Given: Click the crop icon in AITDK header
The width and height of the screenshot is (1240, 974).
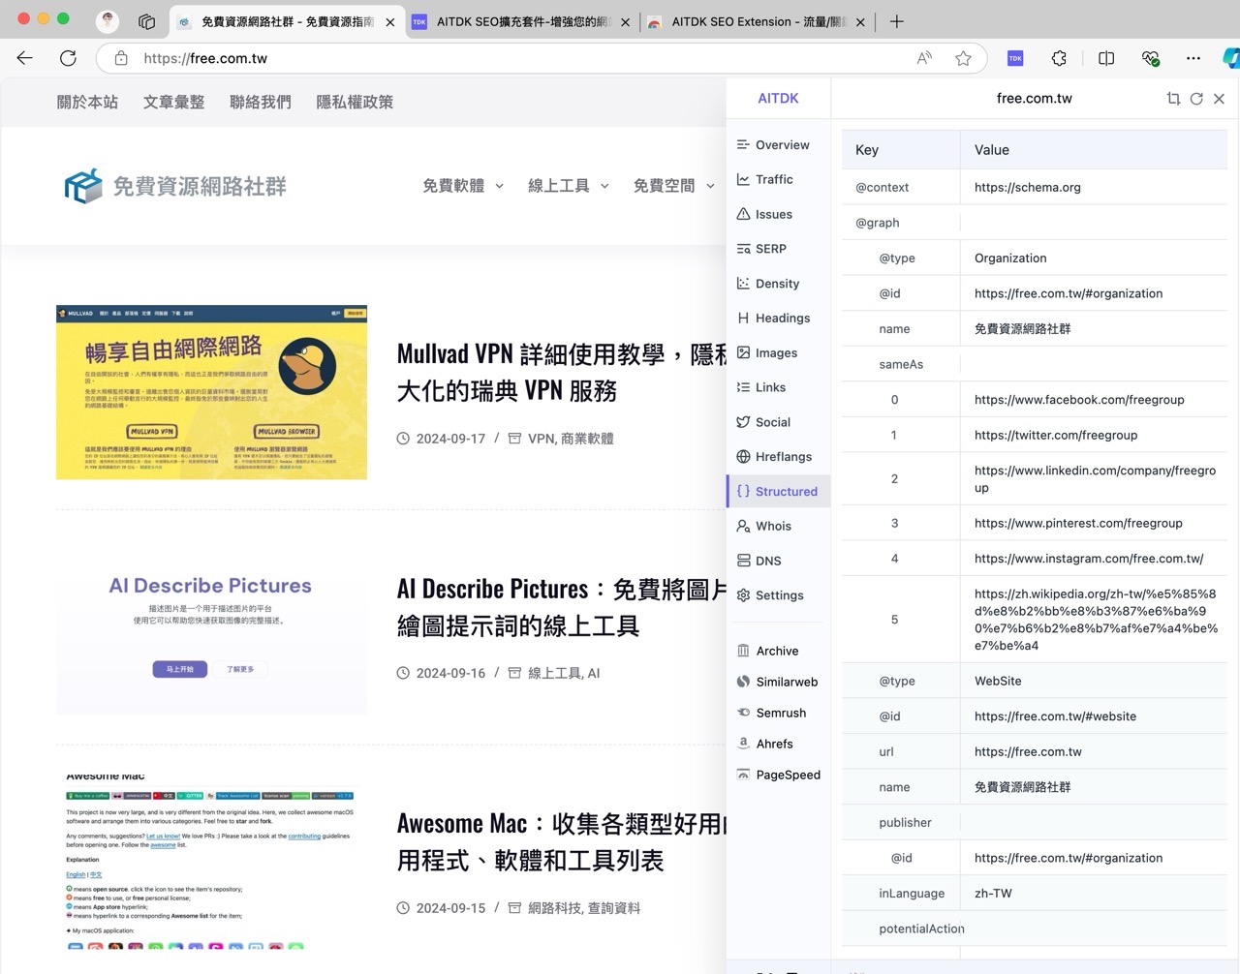Looking at the screenshot, I should coord(1173,99).
